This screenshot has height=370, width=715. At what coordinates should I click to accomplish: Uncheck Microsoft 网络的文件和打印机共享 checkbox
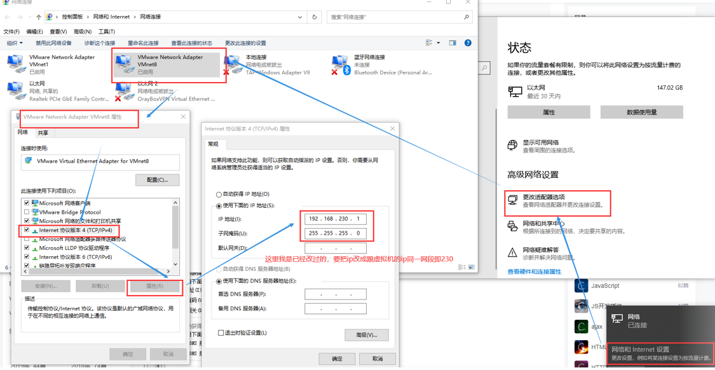click(27, 221)
